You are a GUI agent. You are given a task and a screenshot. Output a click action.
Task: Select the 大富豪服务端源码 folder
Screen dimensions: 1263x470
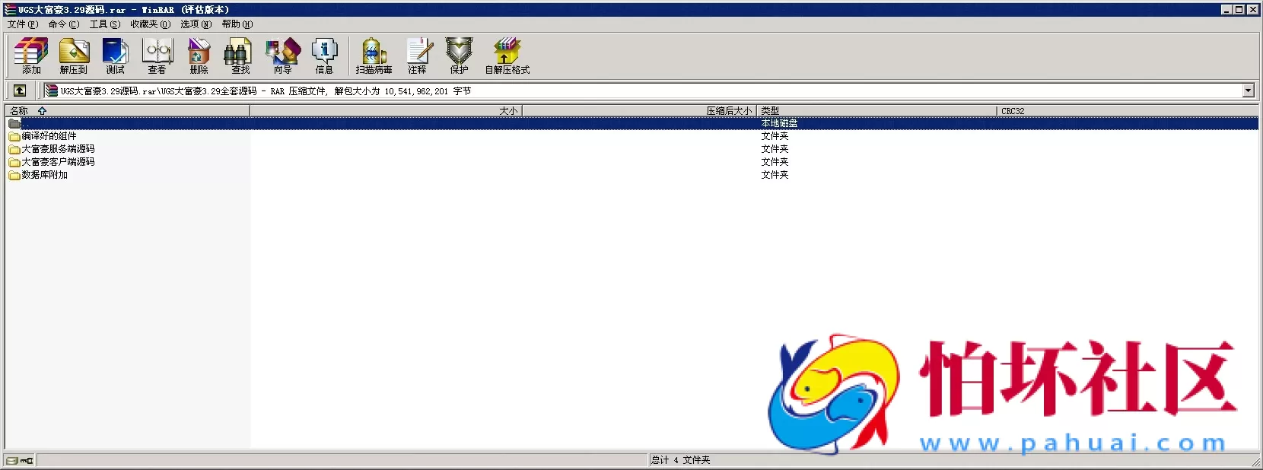point(58,149)
